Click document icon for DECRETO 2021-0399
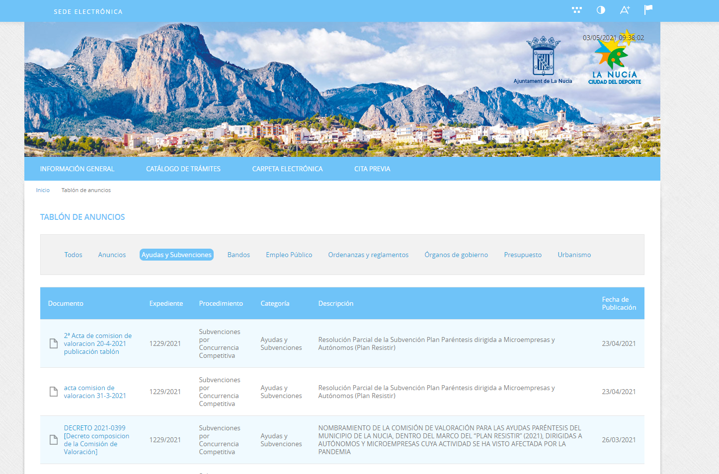The height and width of the screenshot is (474, 719). coord(54,440)
